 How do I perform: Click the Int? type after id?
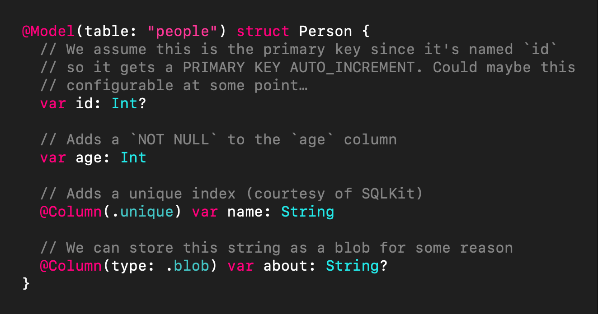[129, 103]
